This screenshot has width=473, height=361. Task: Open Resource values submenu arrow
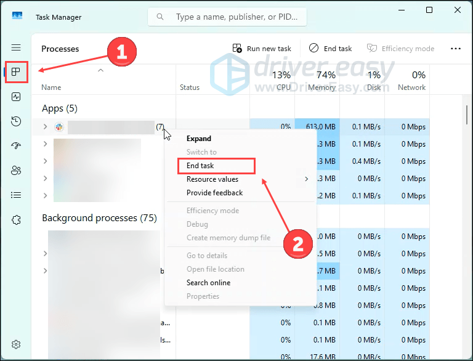306,179
